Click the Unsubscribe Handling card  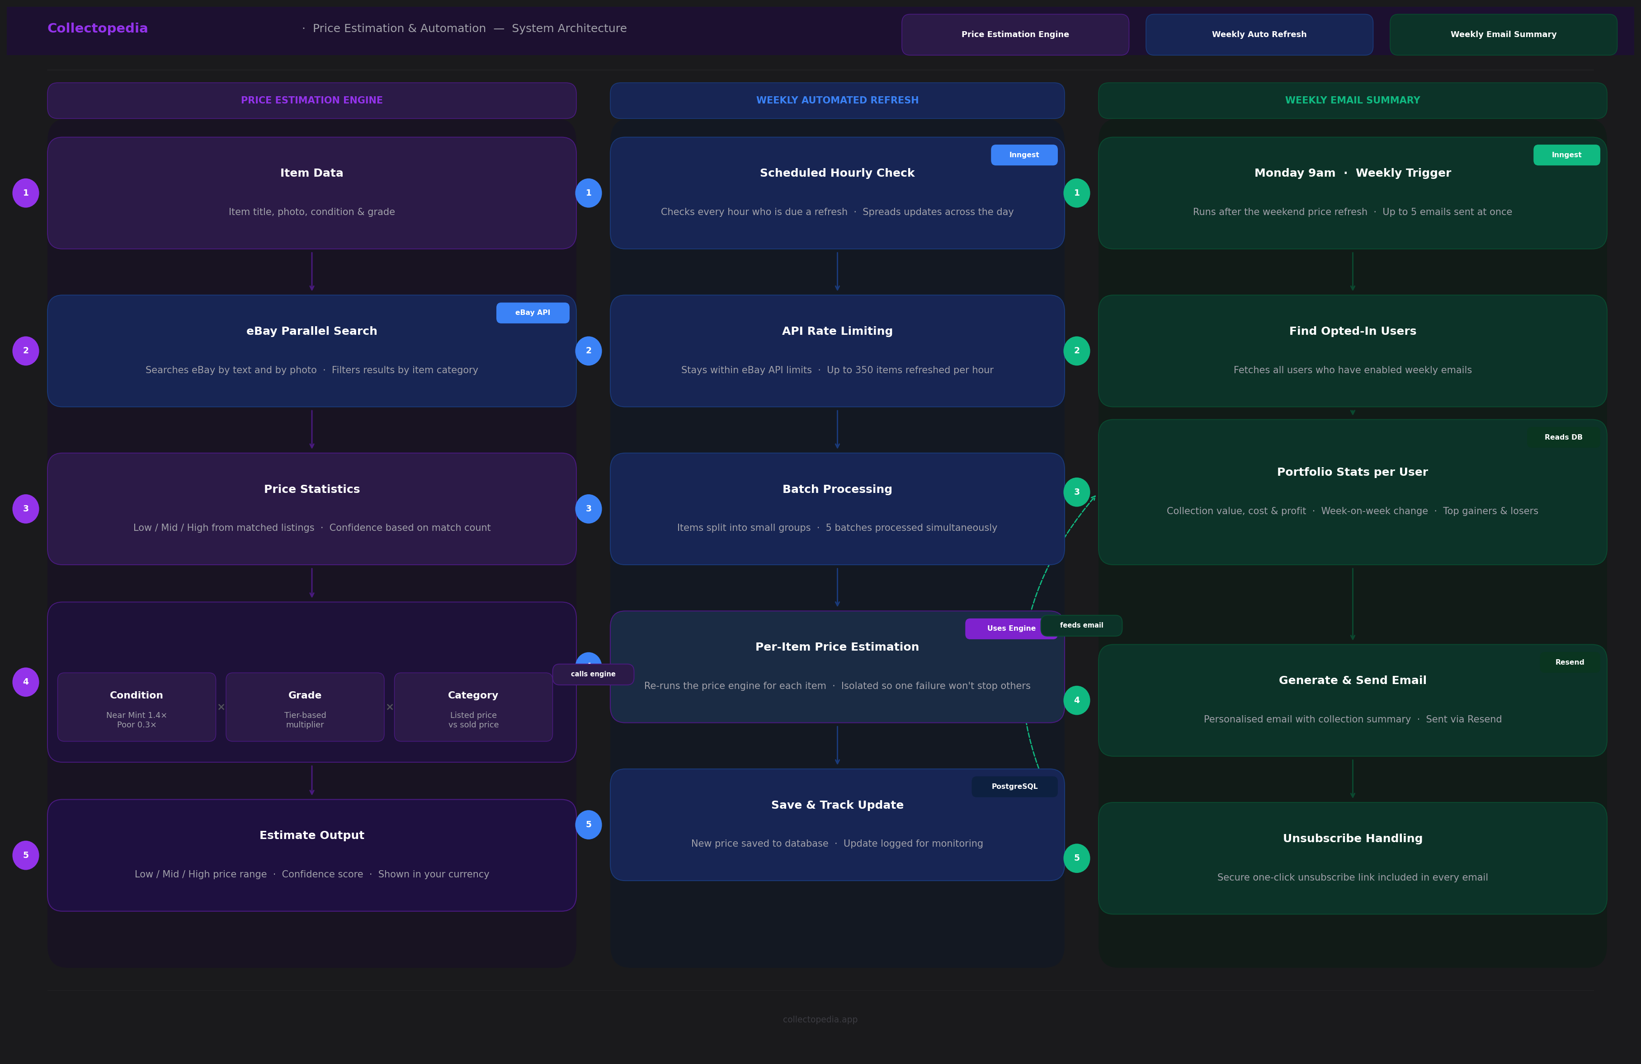pyautogui.click(x=1353, y=857)
